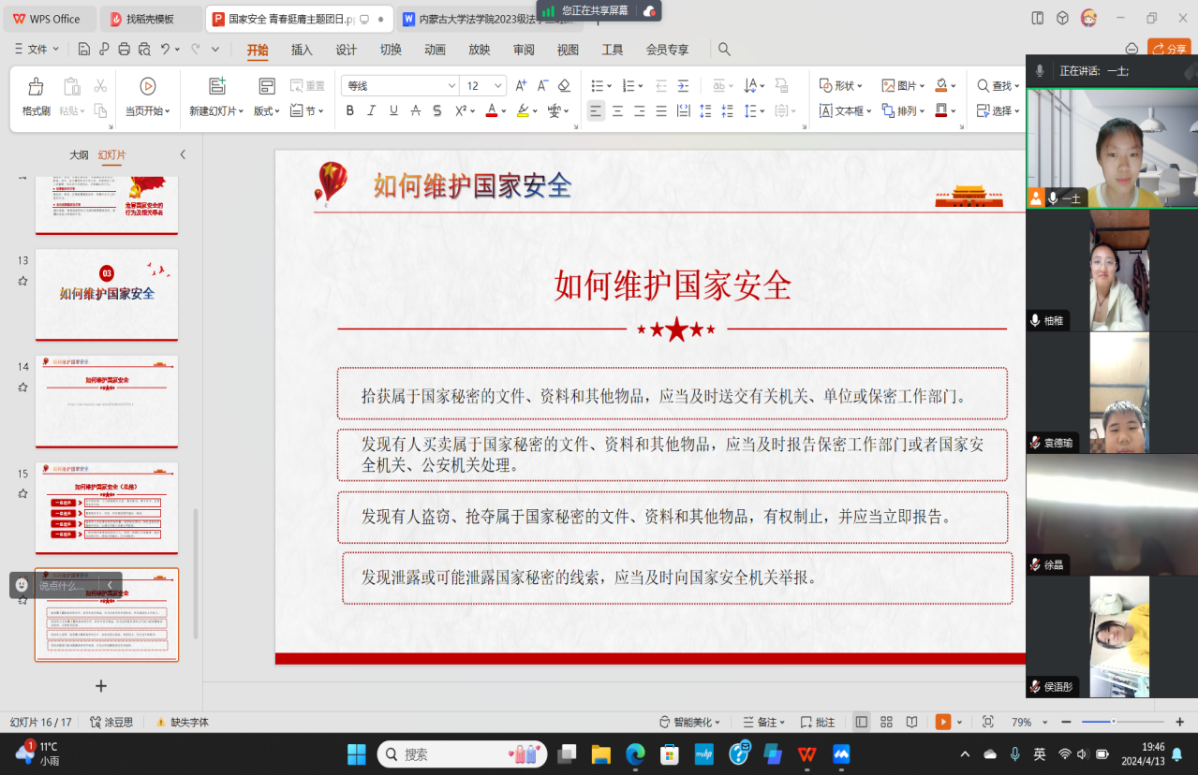The width and height of the screenshot is (1198, 775).
Task: Switch to slide sorter grid view
Action: click(886, 722)
